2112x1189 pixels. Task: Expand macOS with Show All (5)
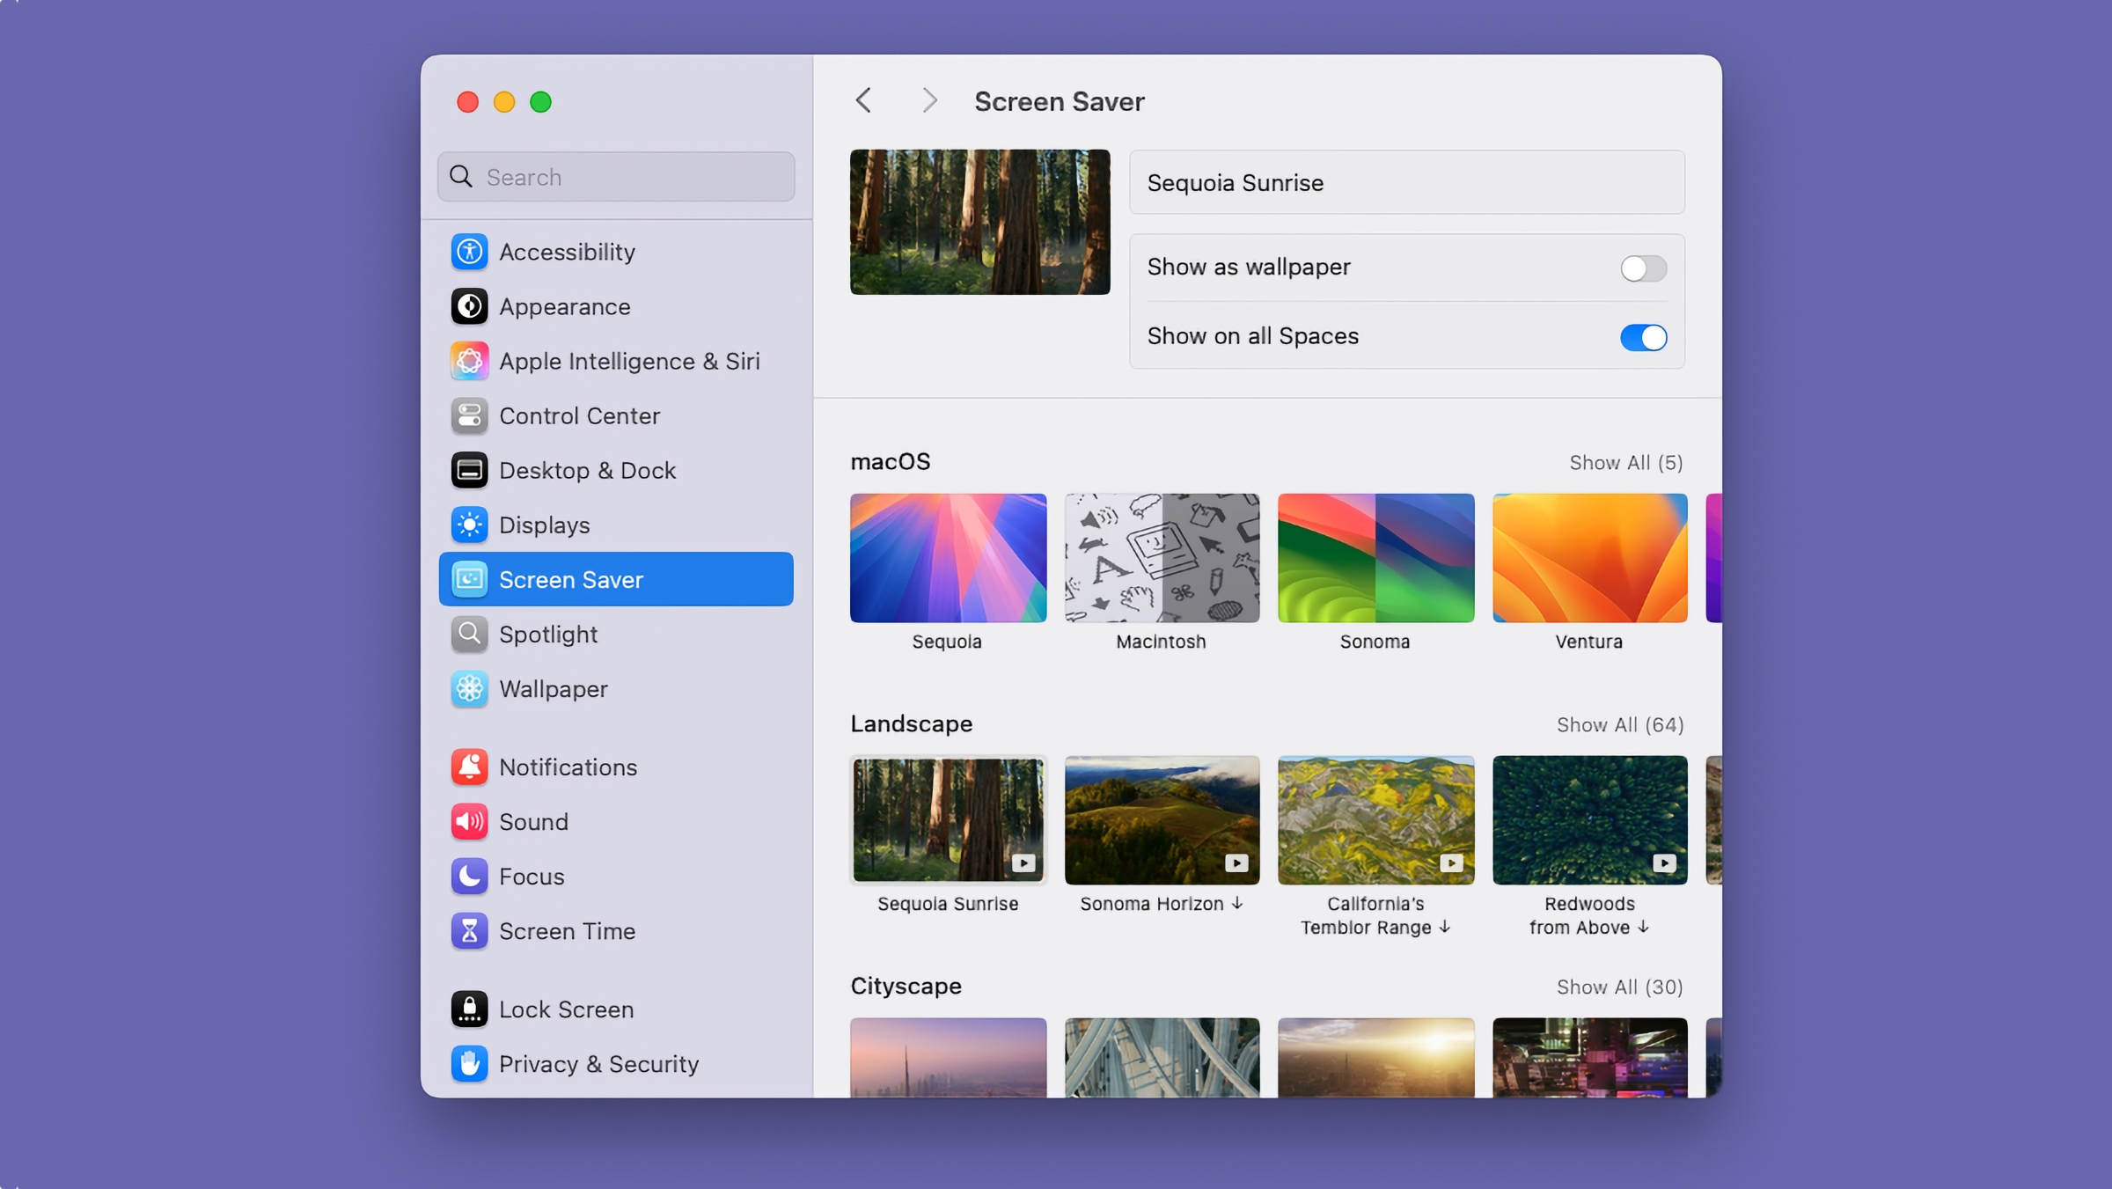click(x=1625, y=462)
